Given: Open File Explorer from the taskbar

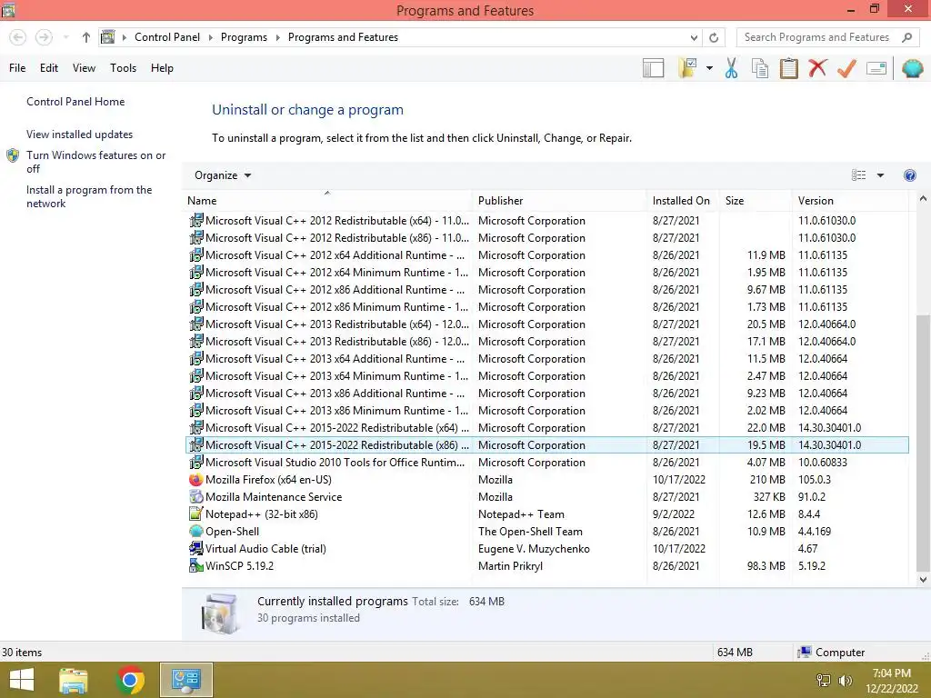Looking at the screenshot, I should (x=74, y=680).
